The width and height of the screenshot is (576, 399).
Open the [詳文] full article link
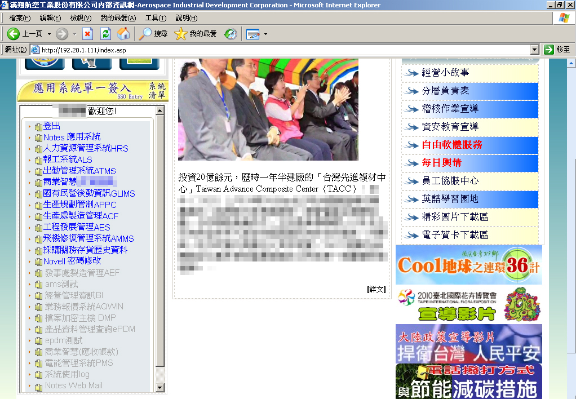(376, 289)
